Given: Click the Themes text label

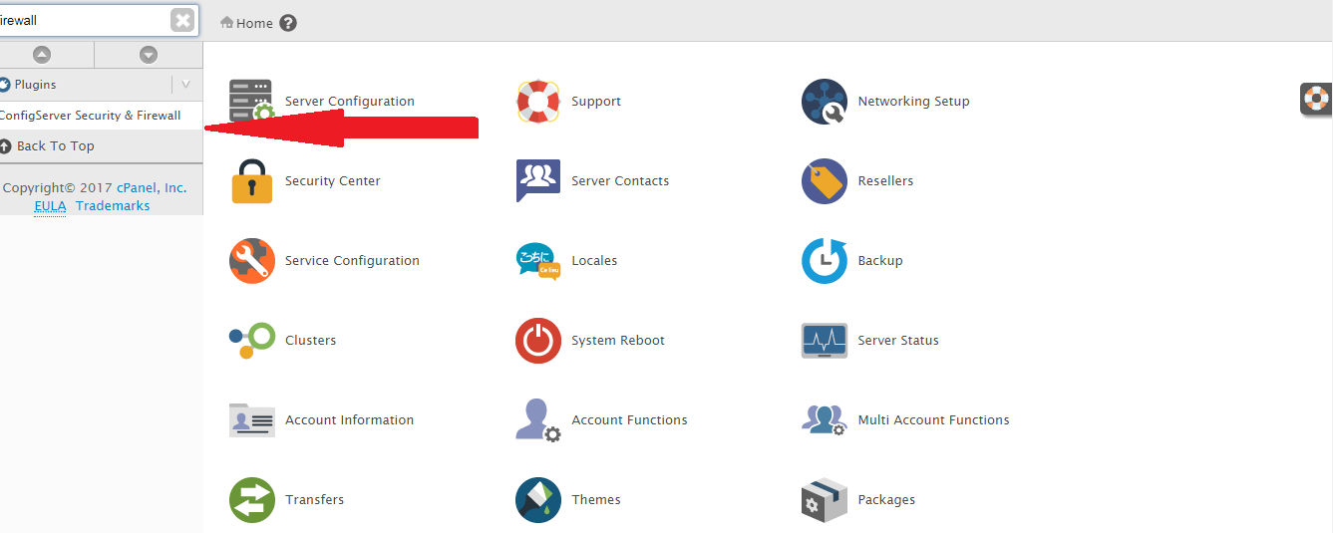Looking at the screenshot, I should pyautogui.click(x=596, y=500).
